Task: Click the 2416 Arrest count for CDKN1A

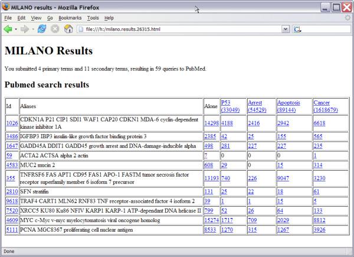Action: click(x=254, y=123)
